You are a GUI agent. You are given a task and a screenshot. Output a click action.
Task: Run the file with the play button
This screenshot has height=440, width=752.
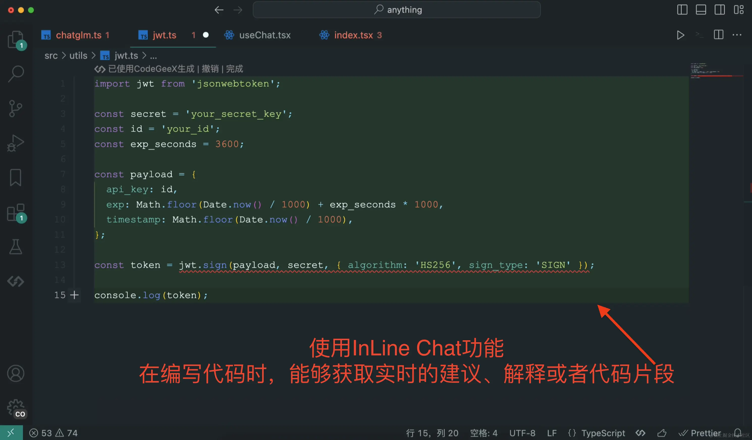[681, 35]
